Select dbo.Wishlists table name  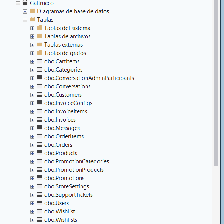click(61, 220)
